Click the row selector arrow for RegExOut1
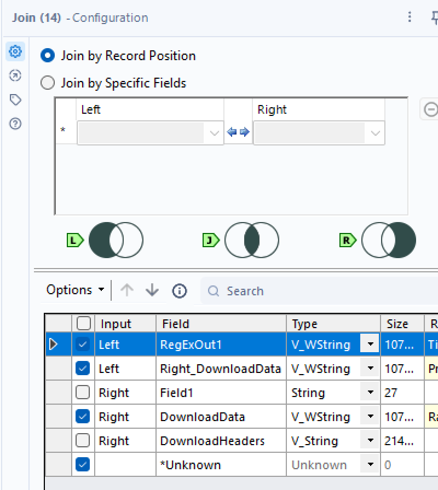Image resolution: width=438 pixels, height=490 pixels. click(53, 345)
